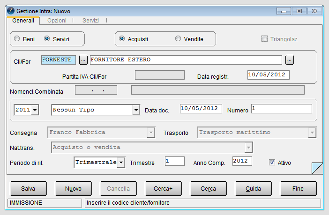Viewport: 329px width, 215px height.
Task: Choose the Vendite radio option
Action: 178,38
